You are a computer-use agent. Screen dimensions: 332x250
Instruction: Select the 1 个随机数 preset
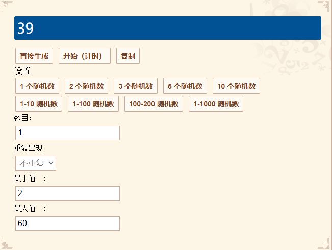[37, 86]
